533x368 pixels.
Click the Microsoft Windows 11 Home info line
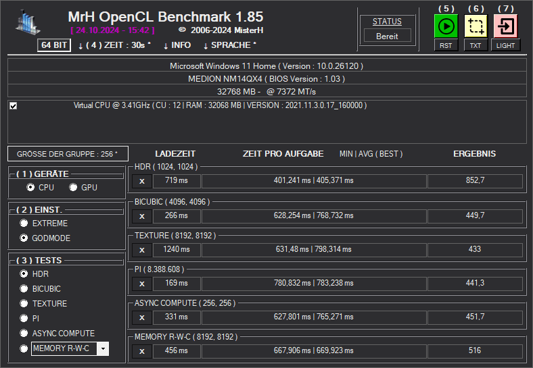click(267, 66)
